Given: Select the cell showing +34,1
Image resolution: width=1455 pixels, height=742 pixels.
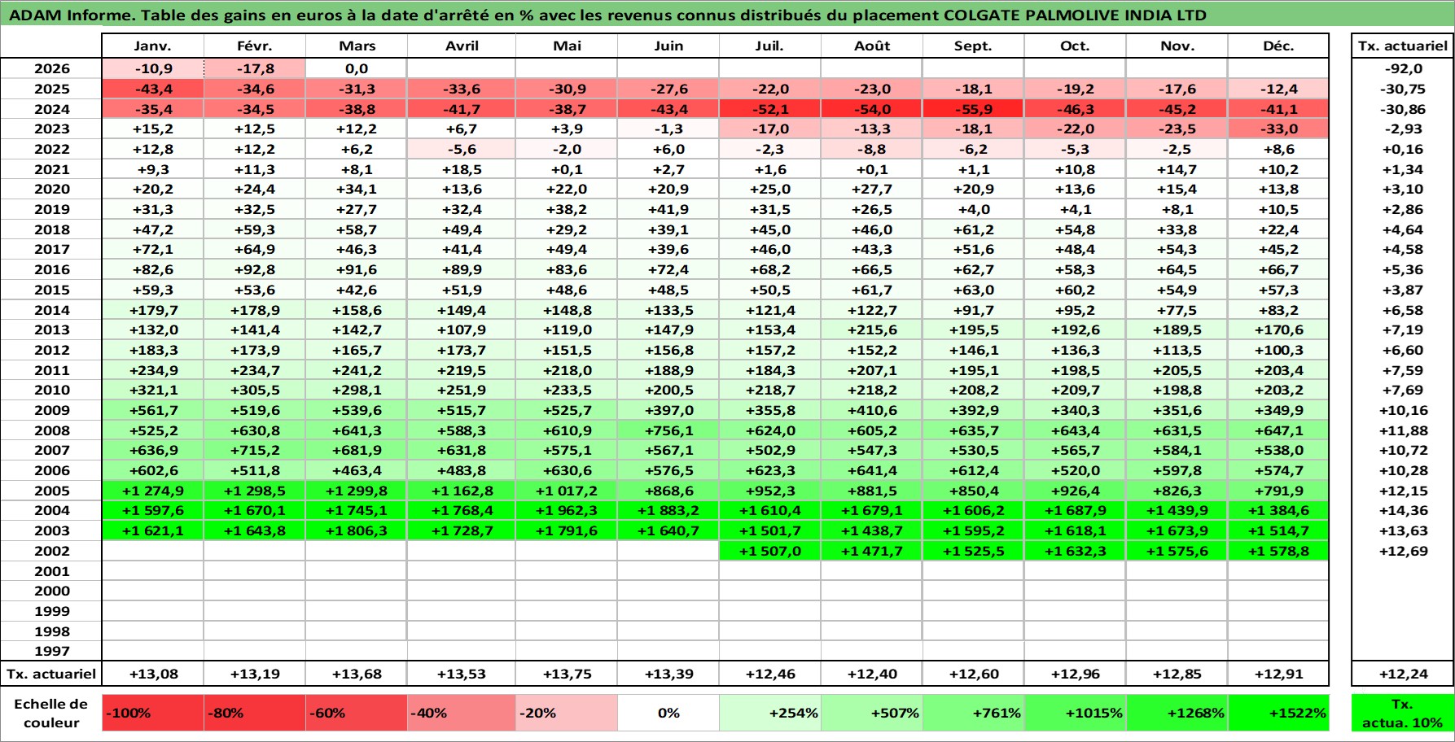Looking at the screenshot, I should (357, 189).
